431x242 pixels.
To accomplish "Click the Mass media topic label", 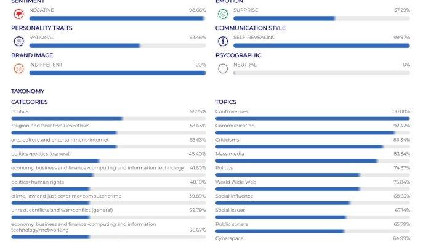I will pos(230,154).
